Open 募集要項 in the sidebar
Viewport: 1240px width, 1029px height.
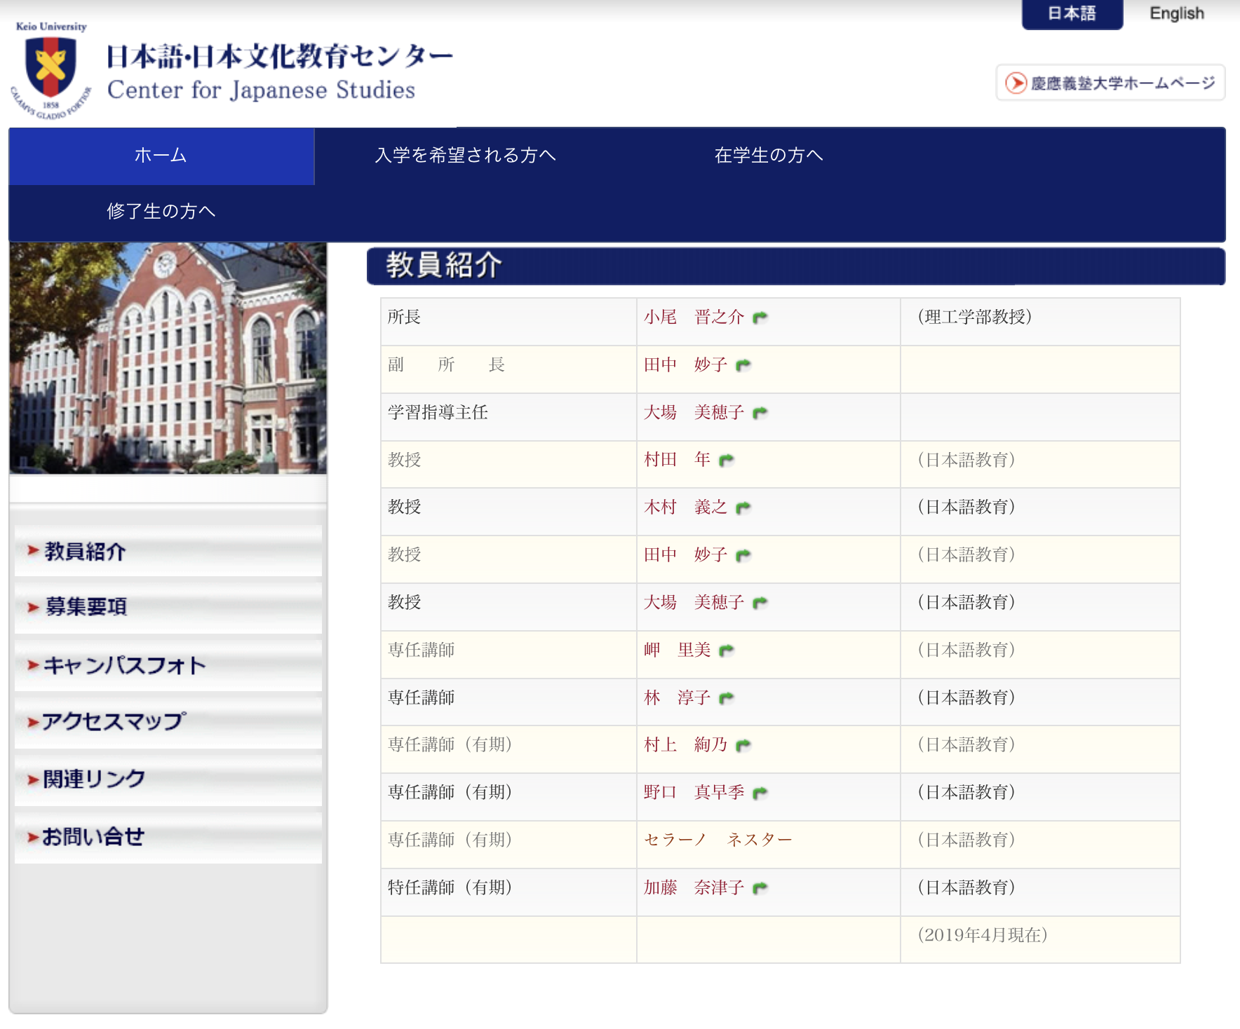coord(168,607)
